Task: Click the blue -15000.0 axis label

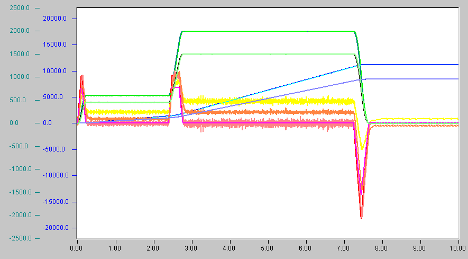Action: click(x=56, y=202)
